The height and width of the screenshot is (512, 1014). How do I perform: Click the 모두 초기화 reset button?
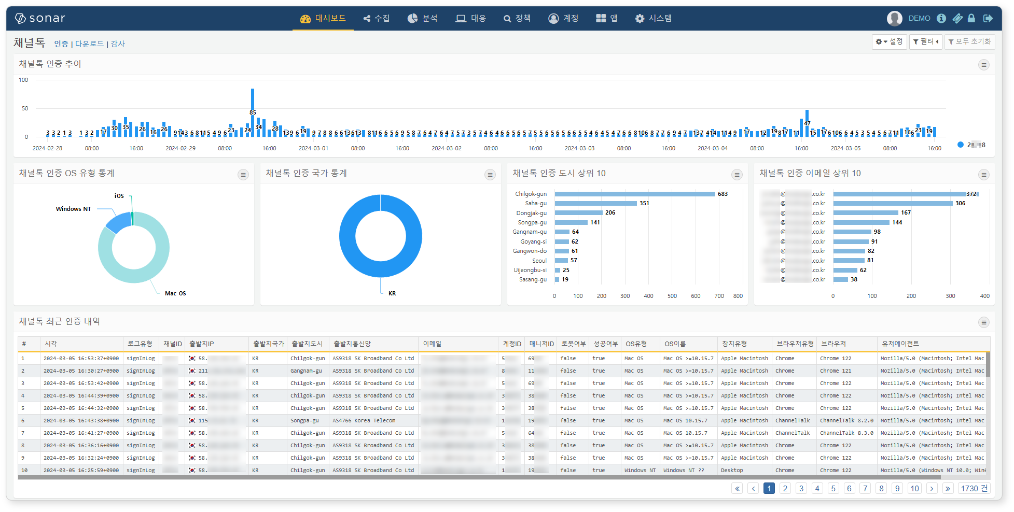click(x=969, y=41)
